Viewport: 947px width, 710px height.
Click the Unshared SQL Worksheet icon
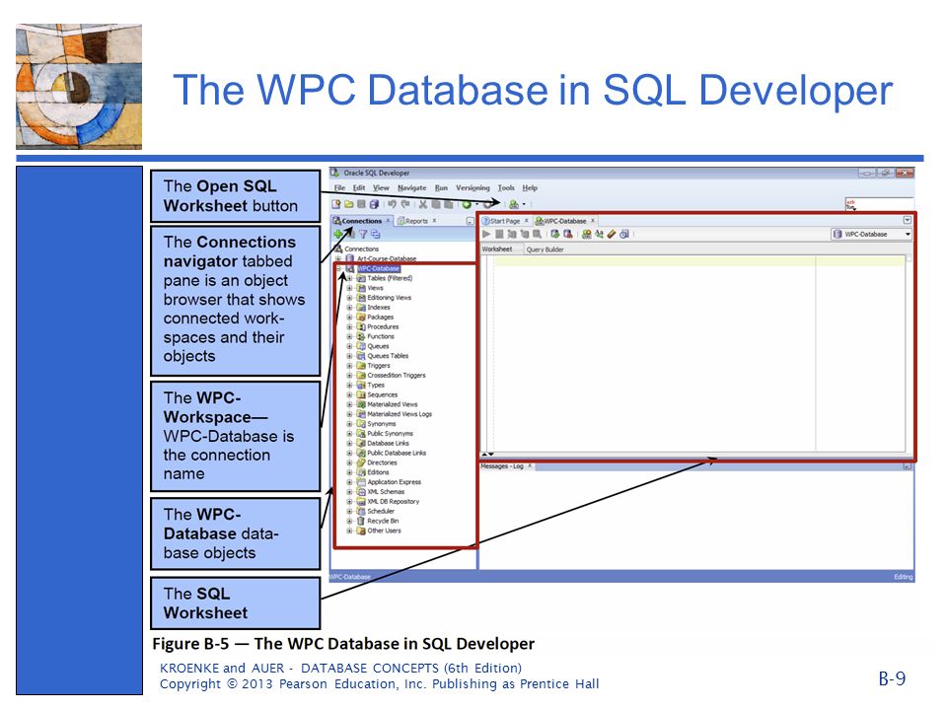coord(586,234)
